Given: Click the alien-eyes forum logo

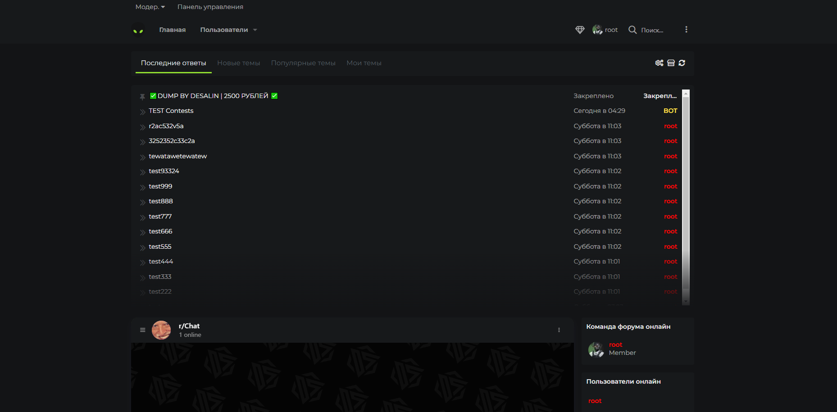Looking at the screenshot, I should tap(138, 30).
